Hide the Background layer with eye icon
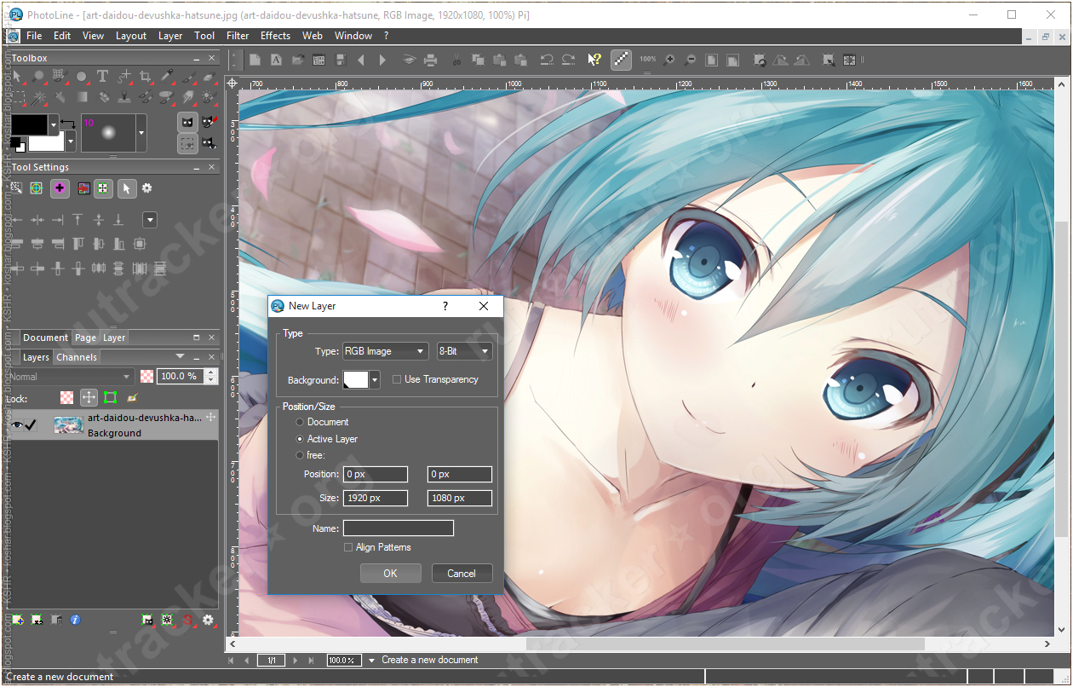 click(x=15, y=424)
